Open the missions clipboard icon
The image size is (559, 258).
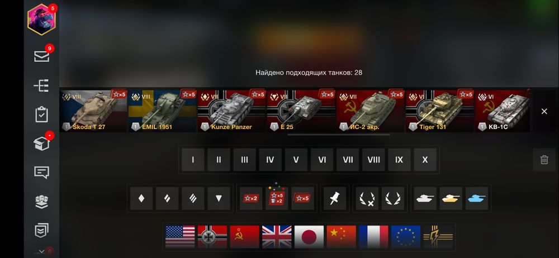pyautogui.click(x=42, y=114)
